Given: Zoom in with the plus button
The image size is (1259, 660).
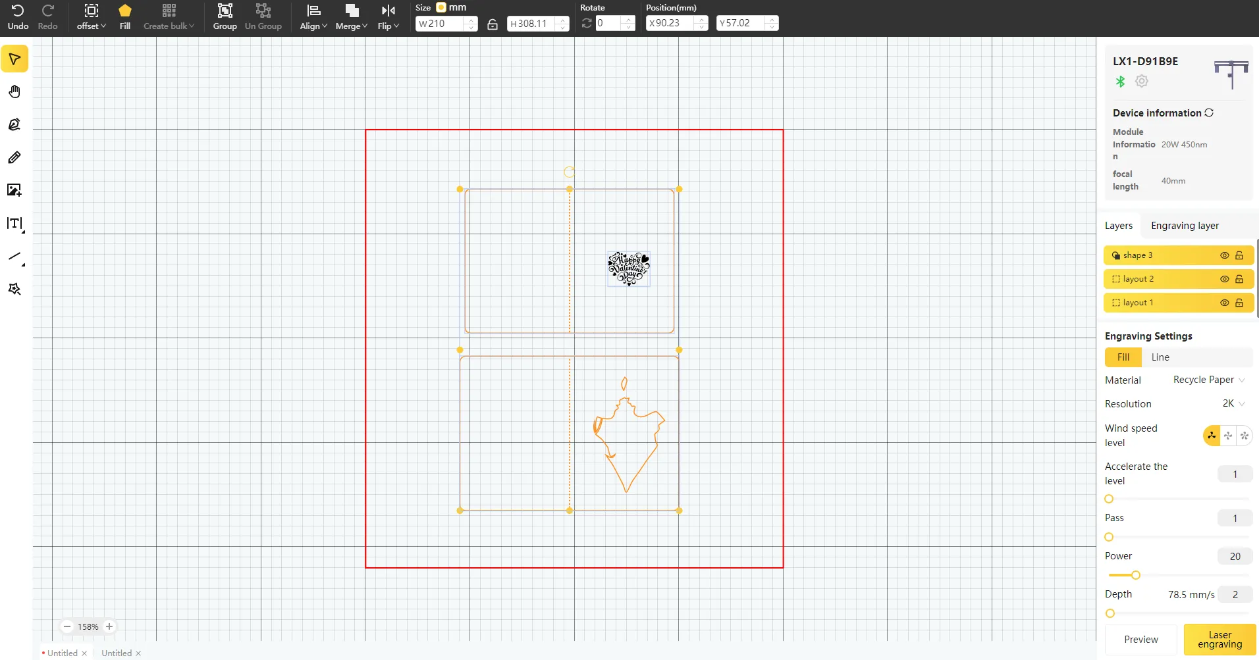Looking at the screenshot, I should (109, 626).
